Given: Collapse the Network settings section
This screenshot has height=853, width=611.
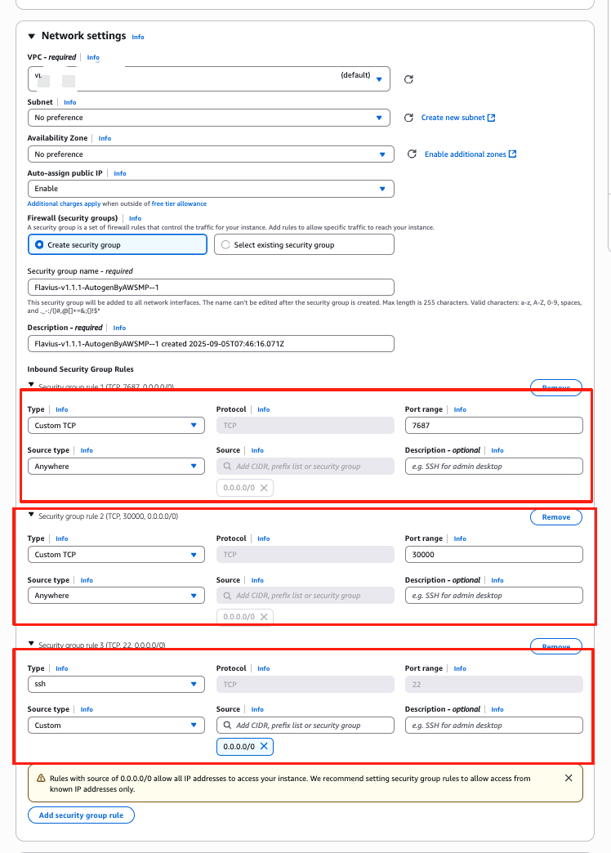Looking at the screenshot, I should pos(32,36).
